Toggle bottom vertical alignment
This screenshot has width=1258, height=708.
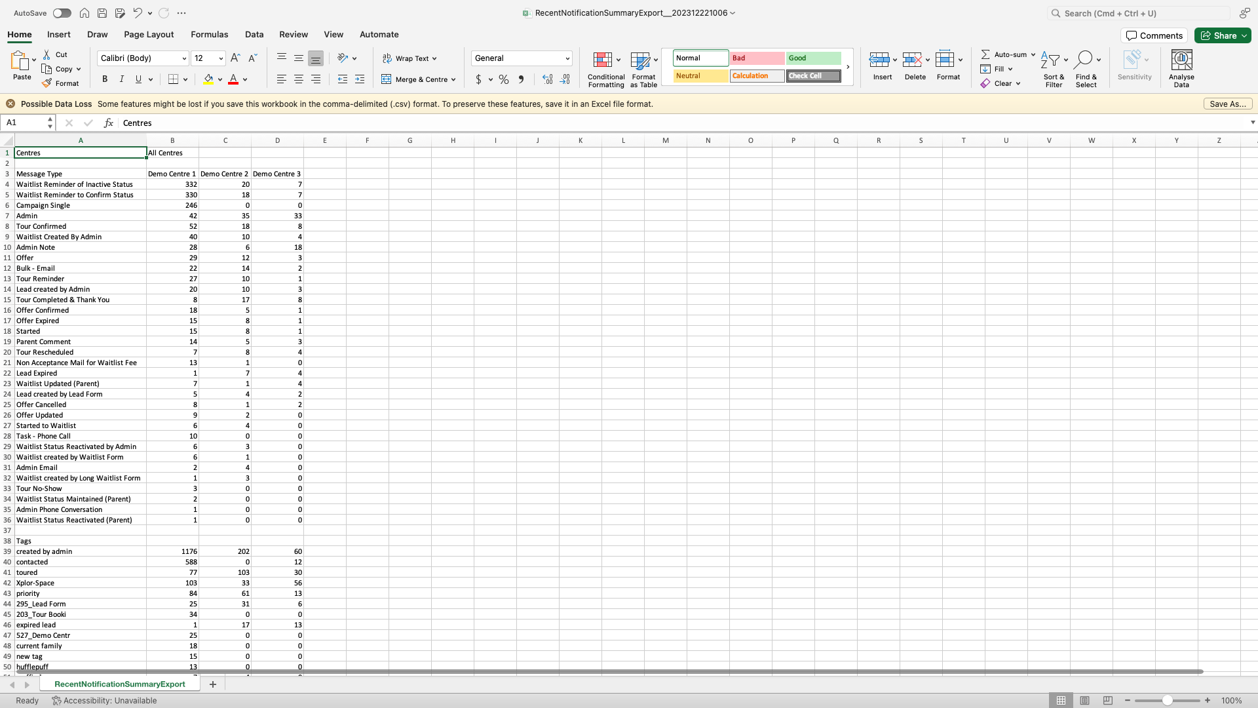(x=316, y=58)
